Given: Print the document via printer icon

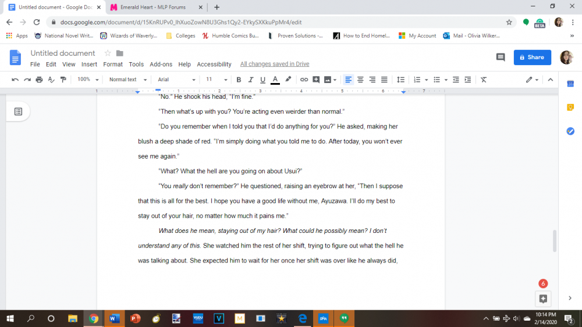Looking at the screenshot, I should [39, 80].
